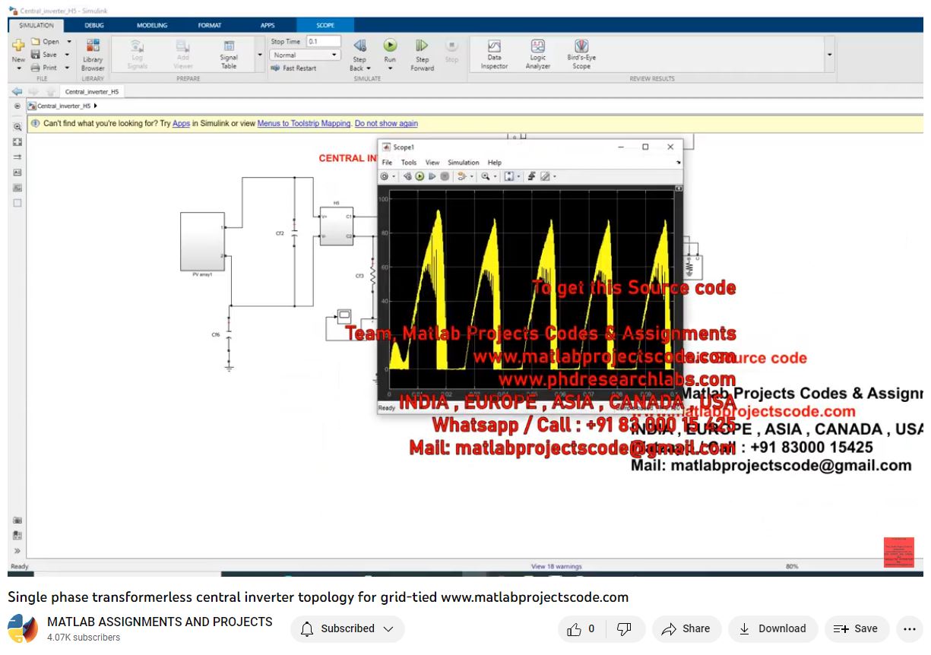Open the Signal Table

(229, 55)
